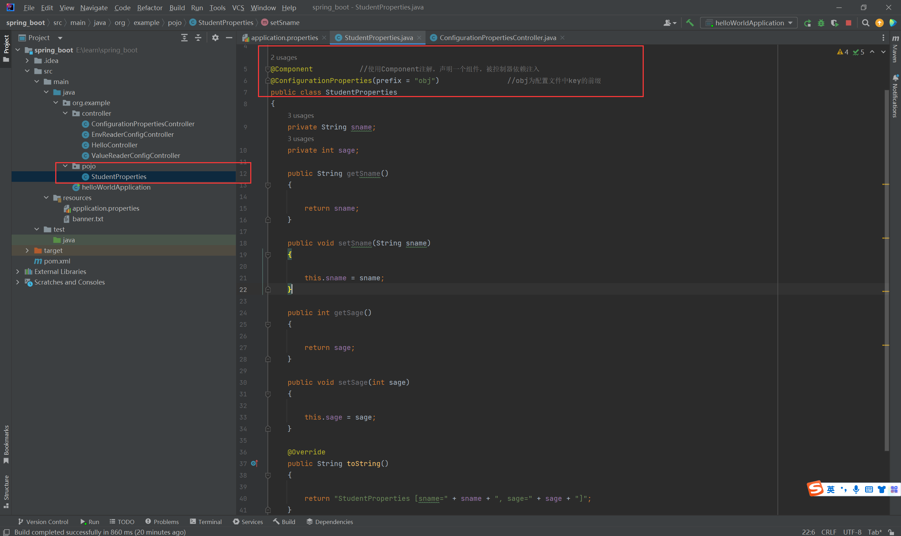901x536 pixels.
Task: Open pom.xml in project tree
Action: [x=57, y=261]
